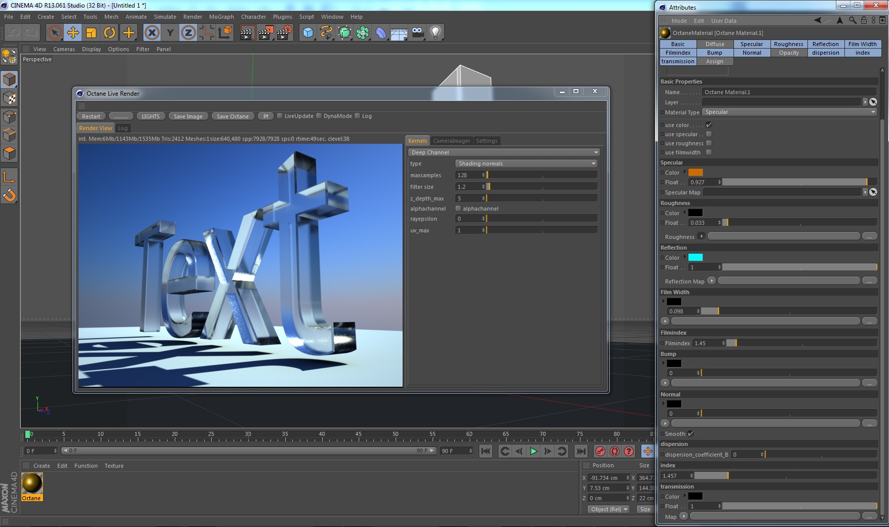Open the camera objects icon
This screenshot has height=527, width=889.
tap(417, 33)
